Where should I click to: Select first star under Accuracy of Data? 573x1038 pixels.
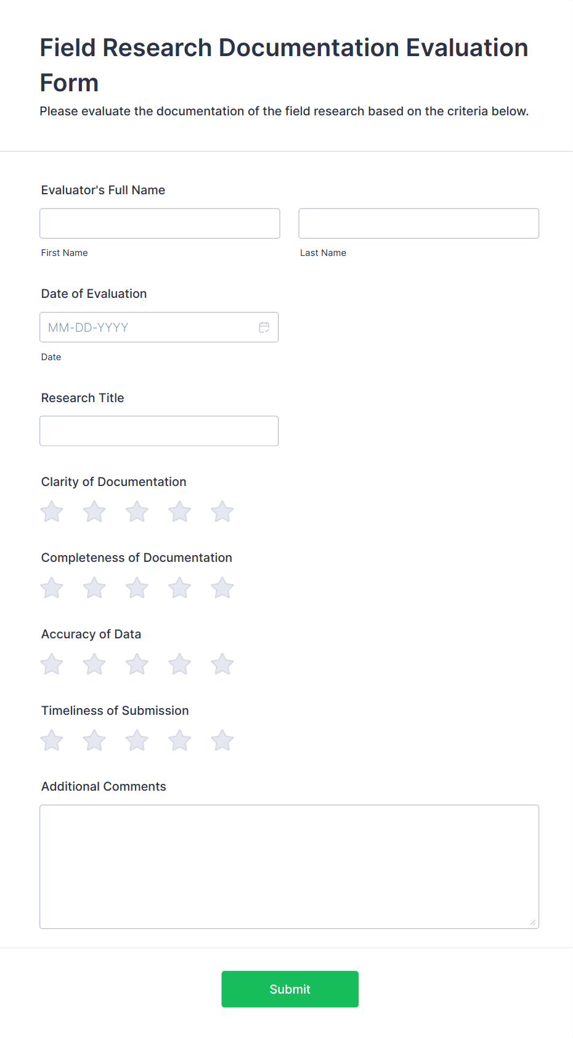click(51, 664)
